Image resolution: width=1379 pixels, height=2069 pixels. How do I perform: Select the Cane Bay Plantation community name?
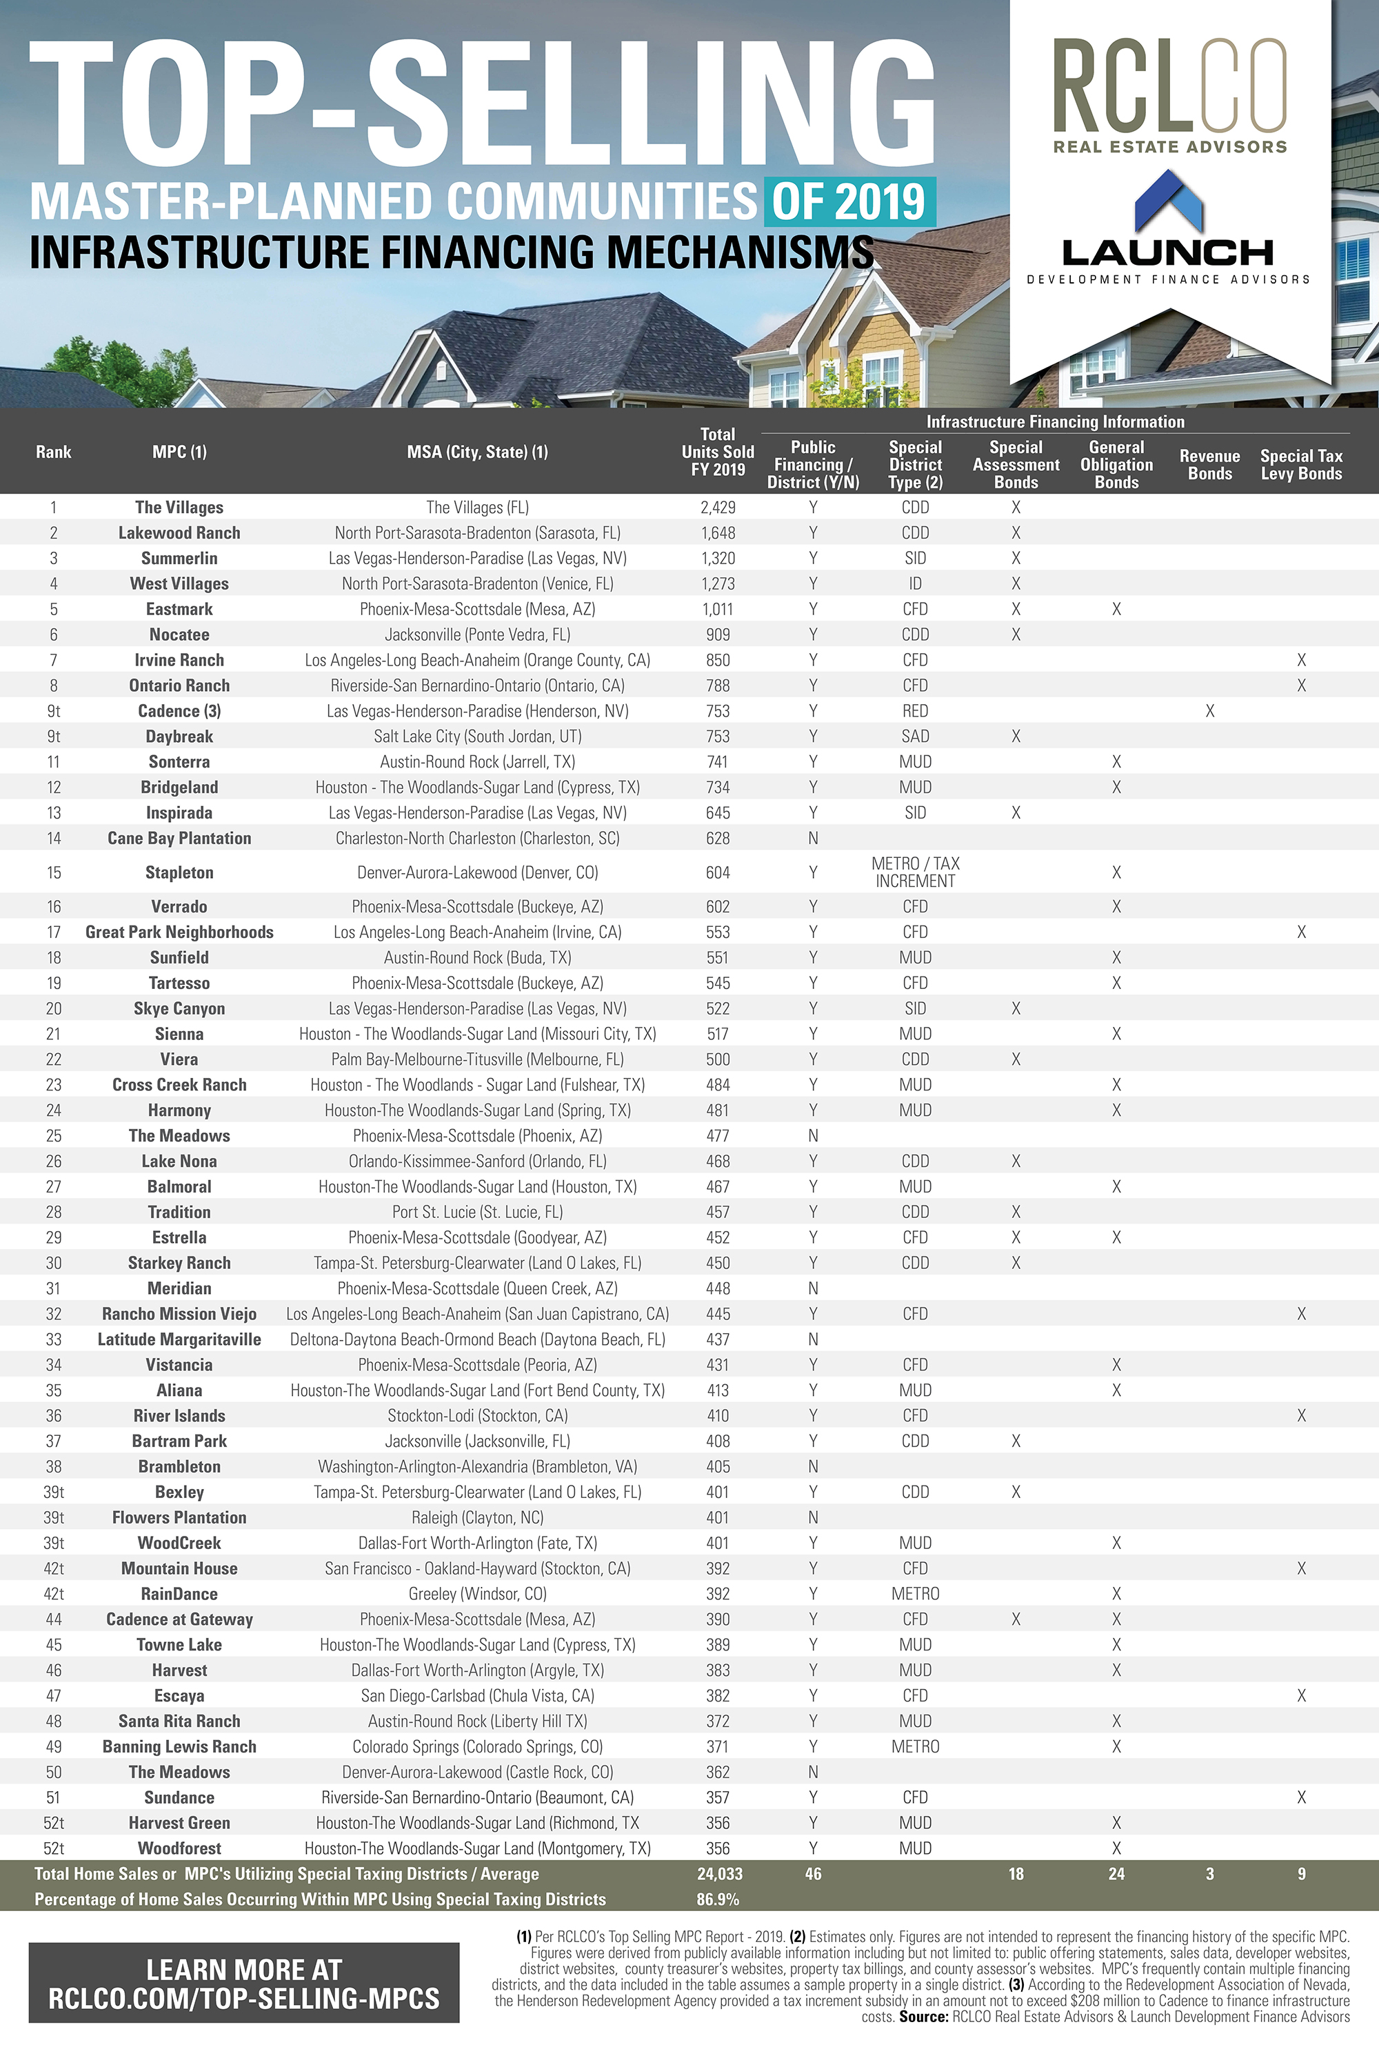179,839
